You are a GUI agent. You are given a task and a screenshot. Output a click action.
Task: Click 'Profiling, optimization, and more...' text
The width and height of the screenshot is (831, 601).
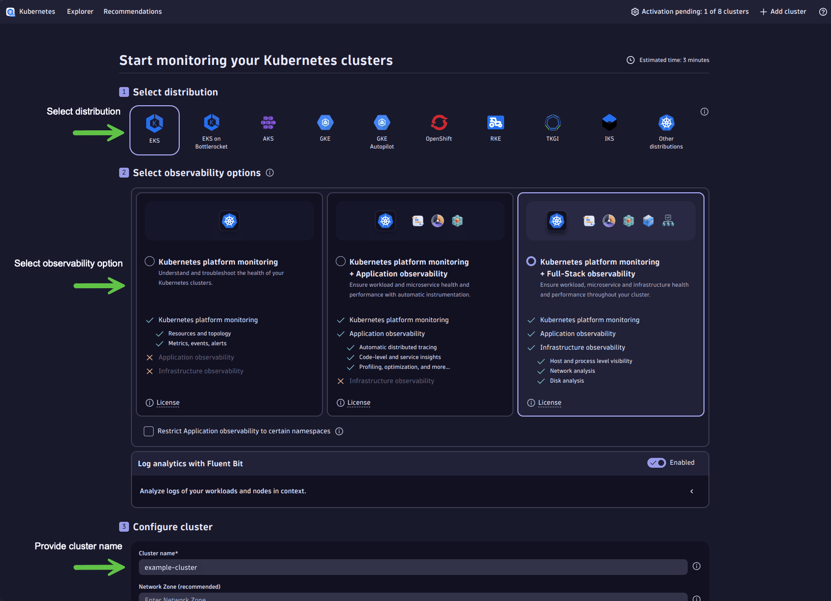click(x=404, y=367)
